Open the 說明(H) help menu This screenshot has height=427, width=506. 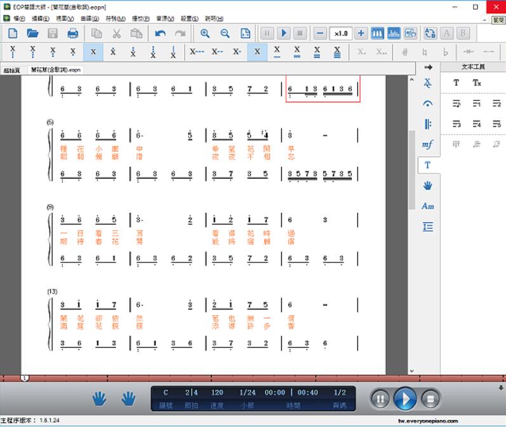click(214, 18)
